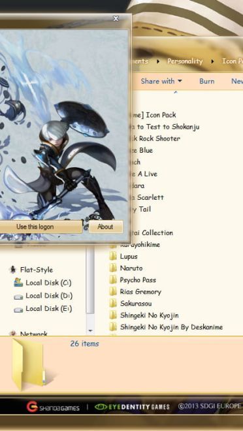Select the "Rock Shooter" list entry
This screenshot has height=431, width=243.
156,138
